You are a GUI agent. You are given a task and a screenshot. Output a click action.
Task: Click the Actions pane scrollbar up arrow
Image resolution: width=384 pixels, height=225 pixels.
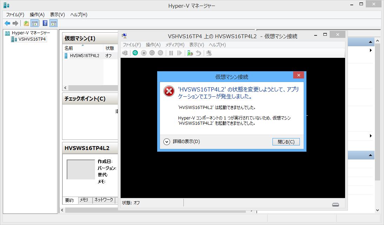tap(377, 41)
